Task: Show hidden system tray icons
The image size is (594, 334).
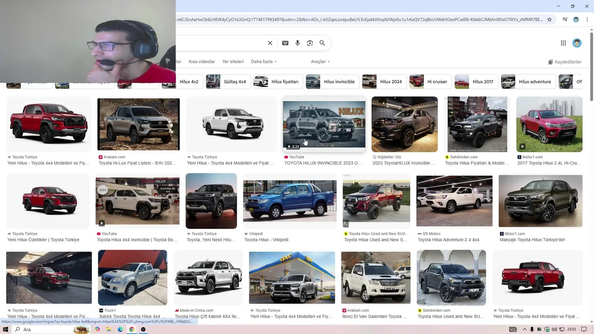Action: click(524, 329)
